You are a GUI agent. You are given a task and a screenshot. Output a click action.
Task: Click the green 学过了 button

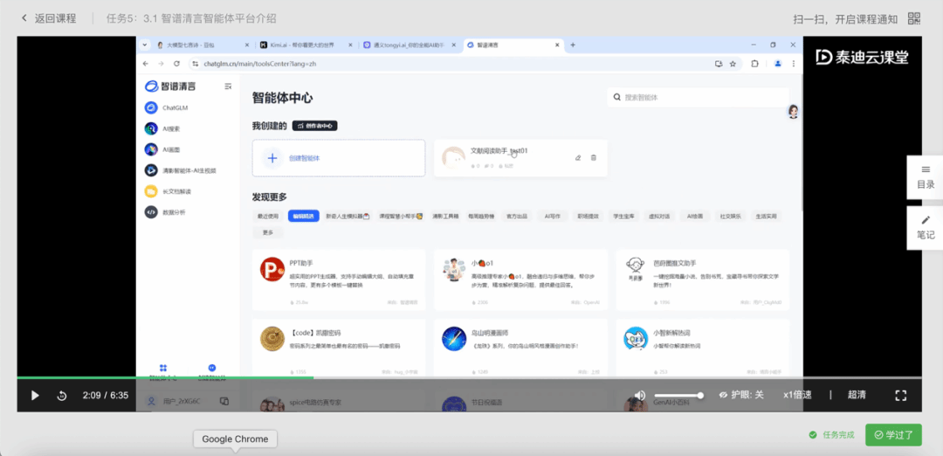tap(894, 435)
